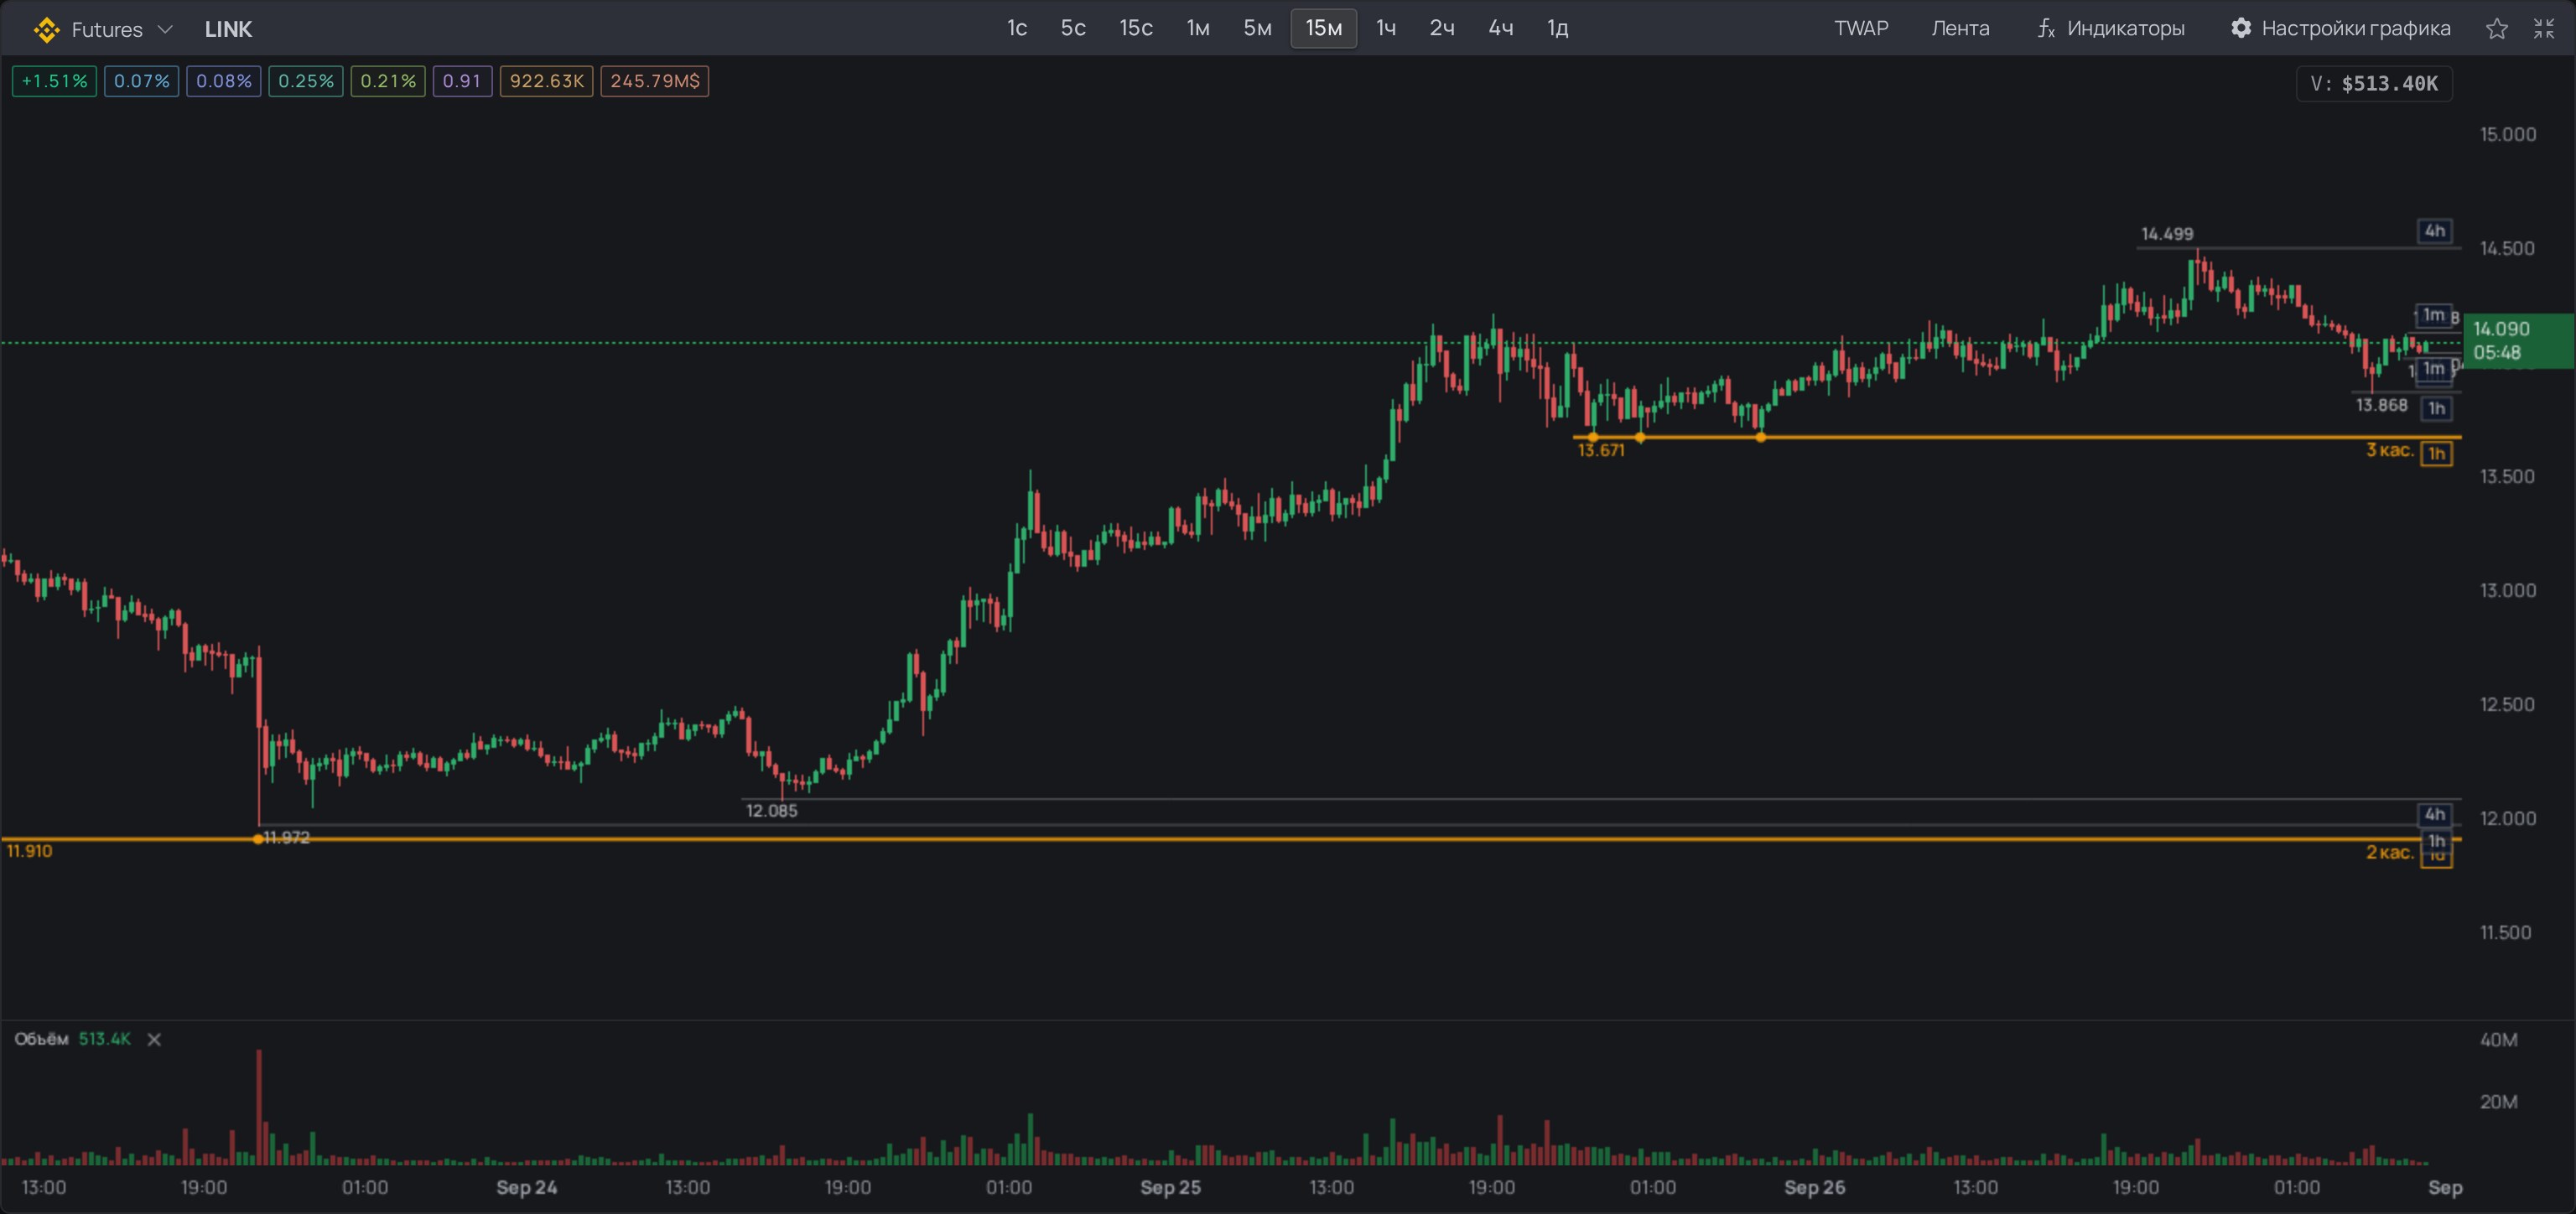Click the Binance Futures logo icon
The width and height of the screenshot is (2576, 1214).
click(46, 29)
